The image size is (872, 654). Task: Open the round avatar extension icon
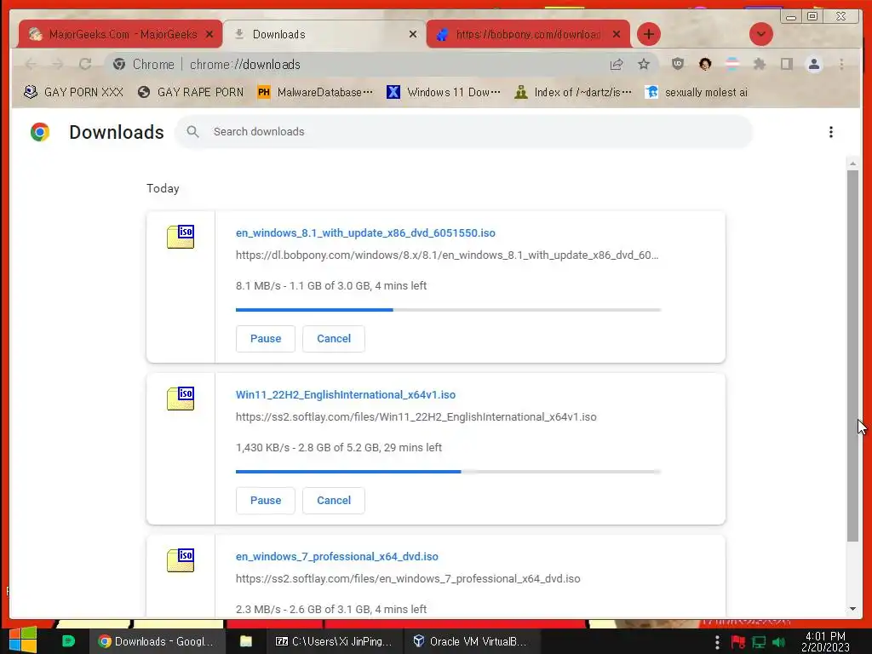pyautogui.click(x=704, y=64)
